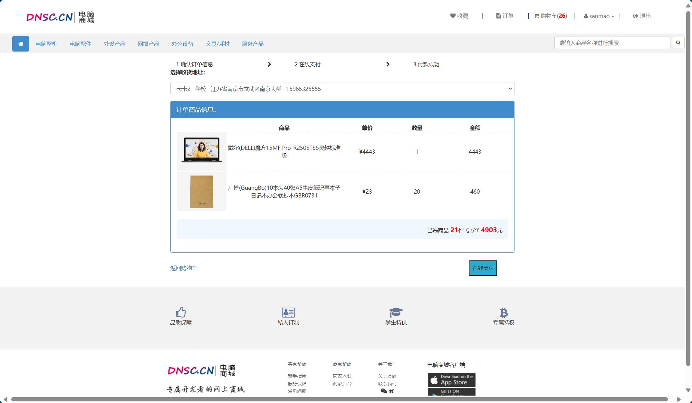Select step 3.付款成功

[426, 64]
